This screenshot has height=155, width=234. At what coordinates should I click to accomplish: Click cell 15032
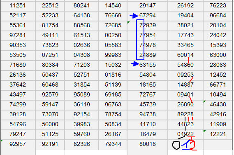(x=113, y=65)
